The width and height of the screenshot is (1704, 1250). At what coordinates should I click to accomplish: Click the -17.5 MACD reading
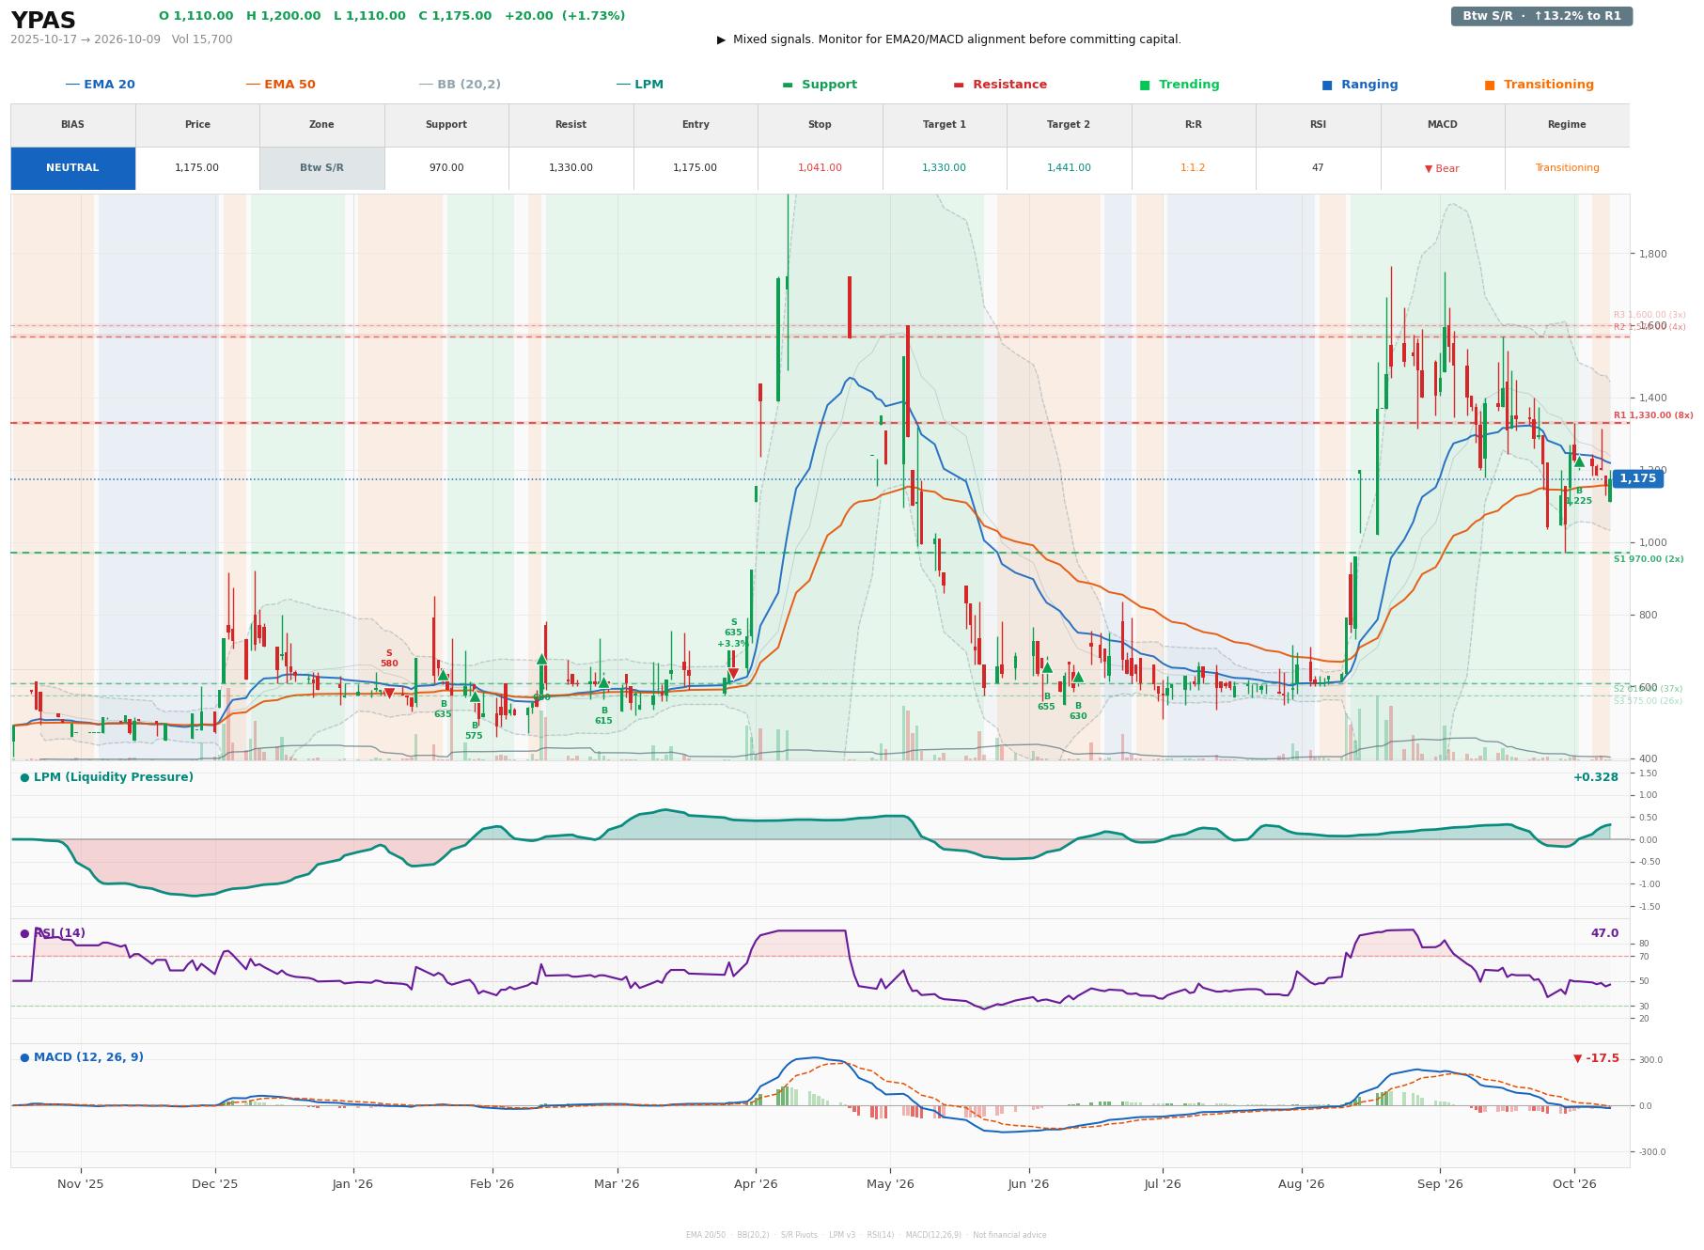tap(1596, 1058)
